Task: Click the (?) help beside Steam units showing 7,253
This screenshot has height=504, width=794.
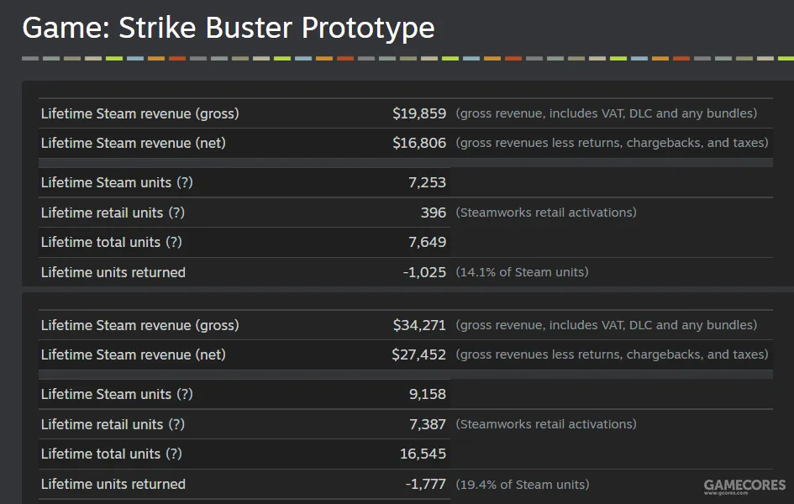Action: tap(184, 182)
